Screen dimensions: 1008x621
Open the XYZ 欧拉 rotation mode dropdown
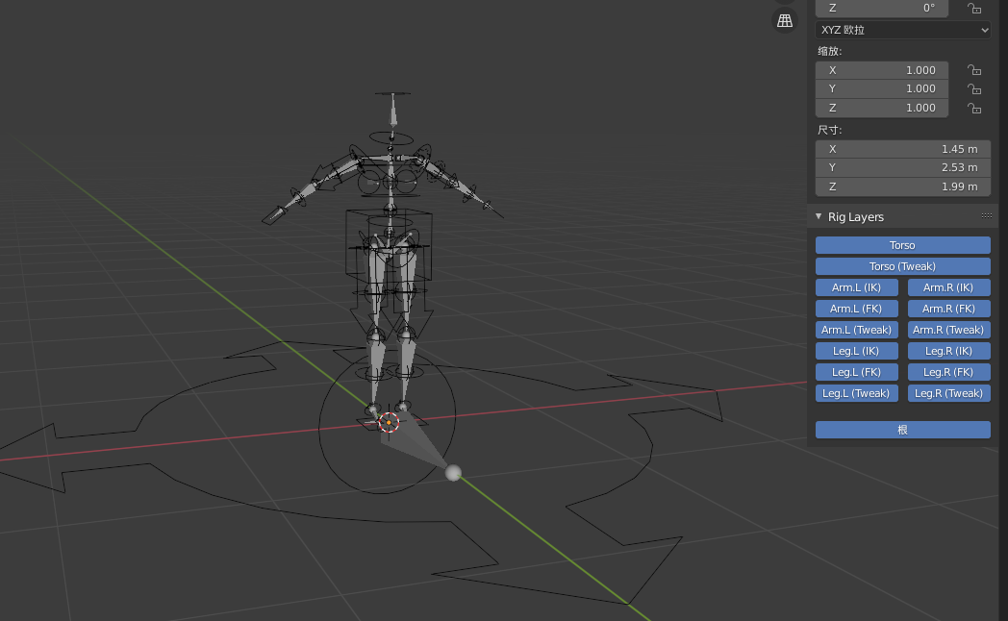point(902,30)
